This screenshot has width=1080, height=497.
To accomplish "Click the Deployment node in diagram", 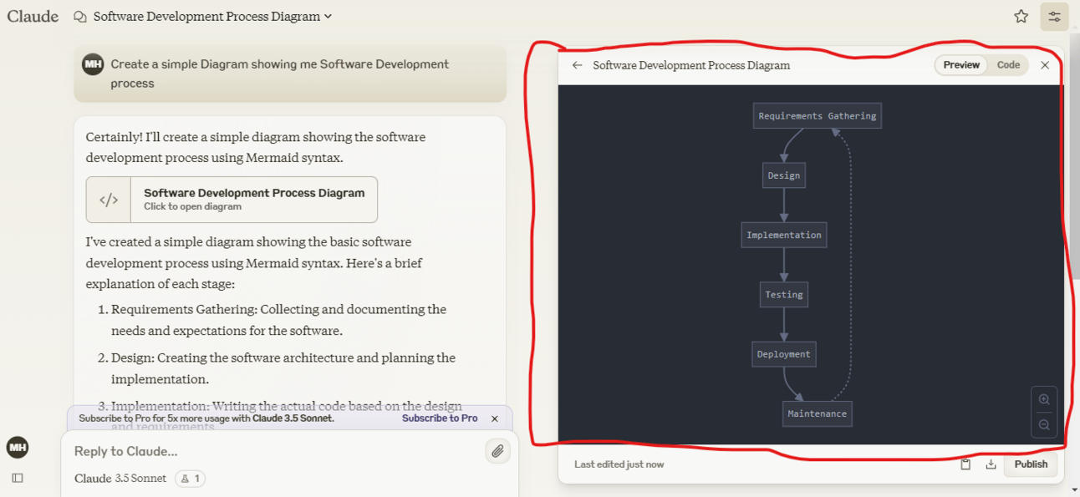I will coord(784,354).
